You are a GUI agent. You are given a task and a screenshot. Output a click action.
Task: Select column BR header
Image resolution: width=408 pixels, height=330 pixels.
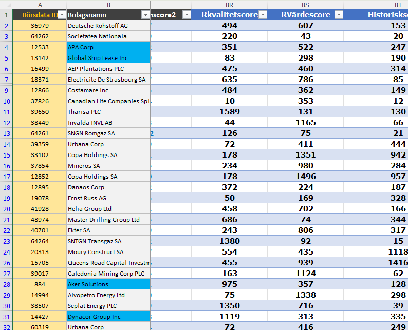230,5
